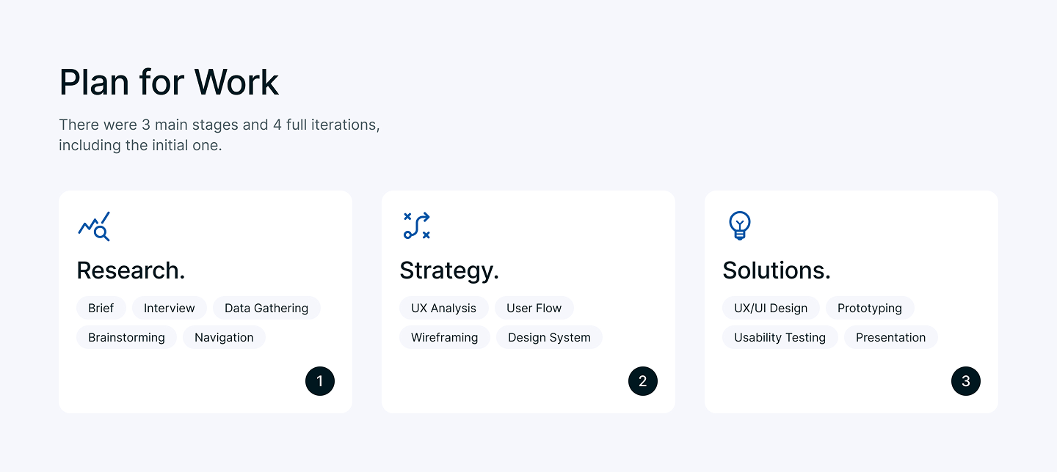The width and height of the screenshot is (1057, 472).
Task: Pick the Brainstorming tag
Action: pos(126,337)
